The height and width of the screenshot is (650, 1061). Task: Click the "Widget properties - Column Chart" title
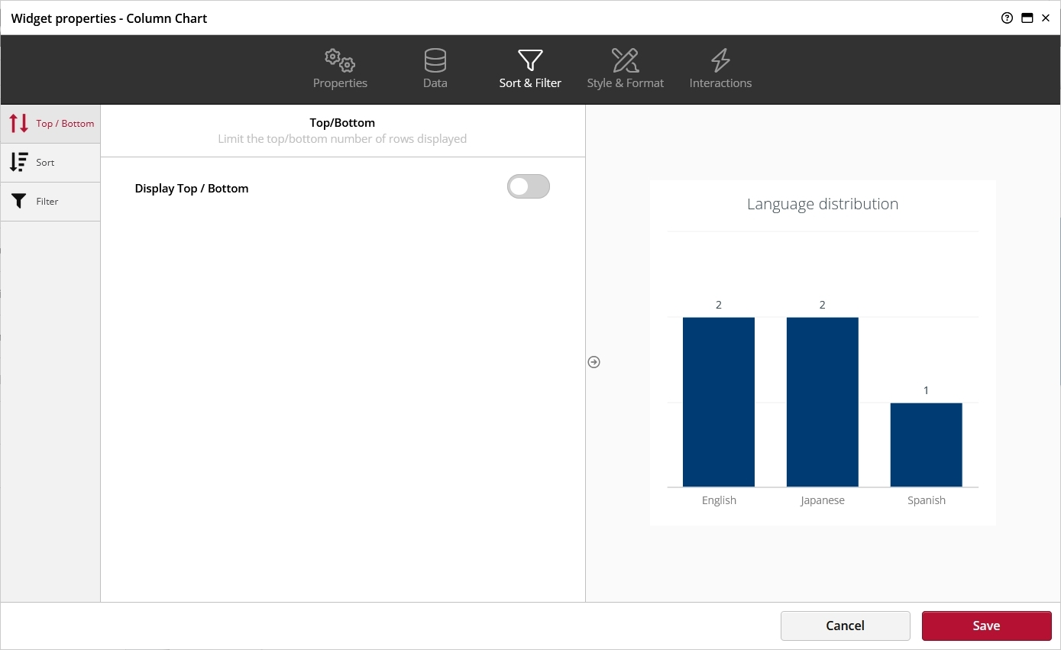pyautogui.click(x=109, y=18)
